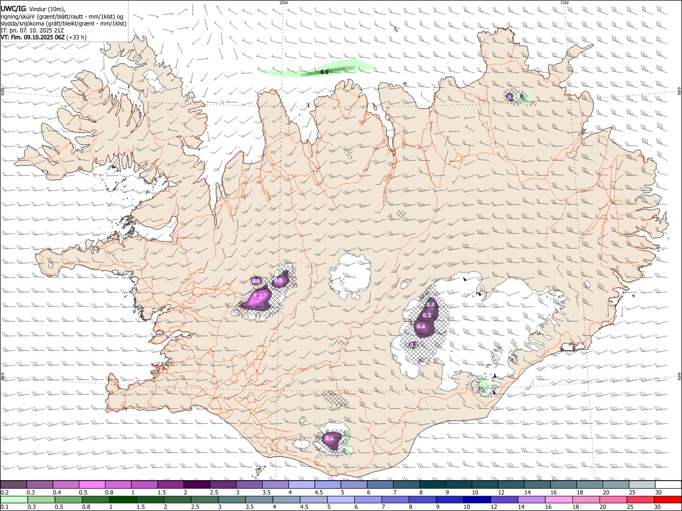Screen dimensions: 682x511
Task: Click the 'VT: Fim. 09.10.2025 06Z (+33 h)' line
Action: coord(44,37)
